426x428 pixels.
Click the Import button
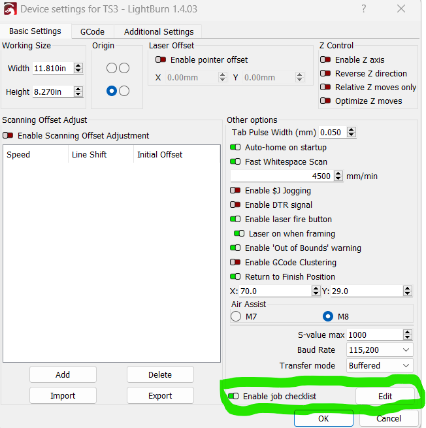point(63,395)
